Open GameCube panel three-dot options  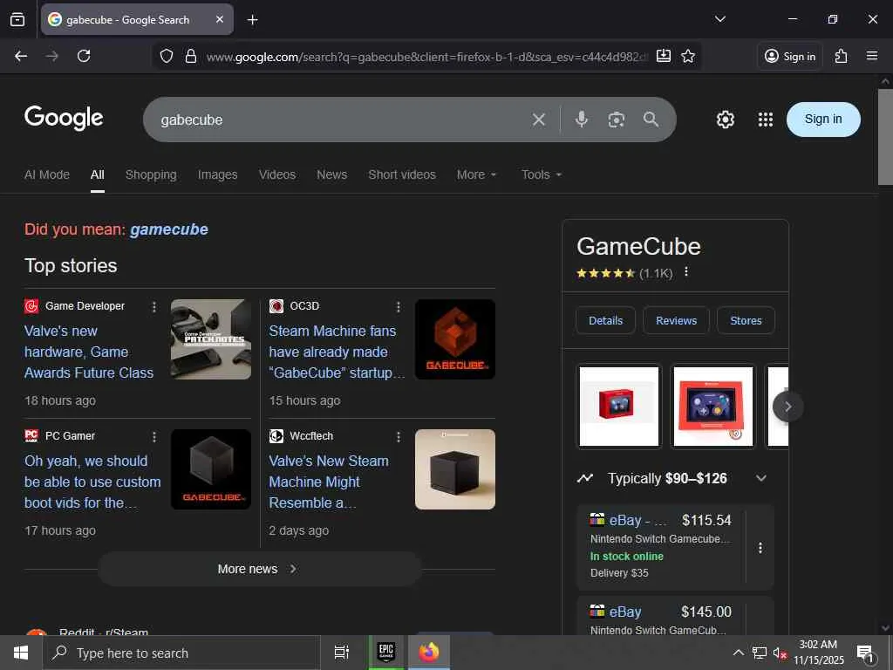click(686, 272)
